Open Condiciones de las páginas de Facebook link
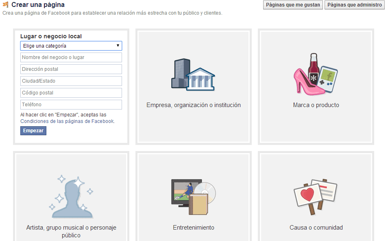 (67, 121)
